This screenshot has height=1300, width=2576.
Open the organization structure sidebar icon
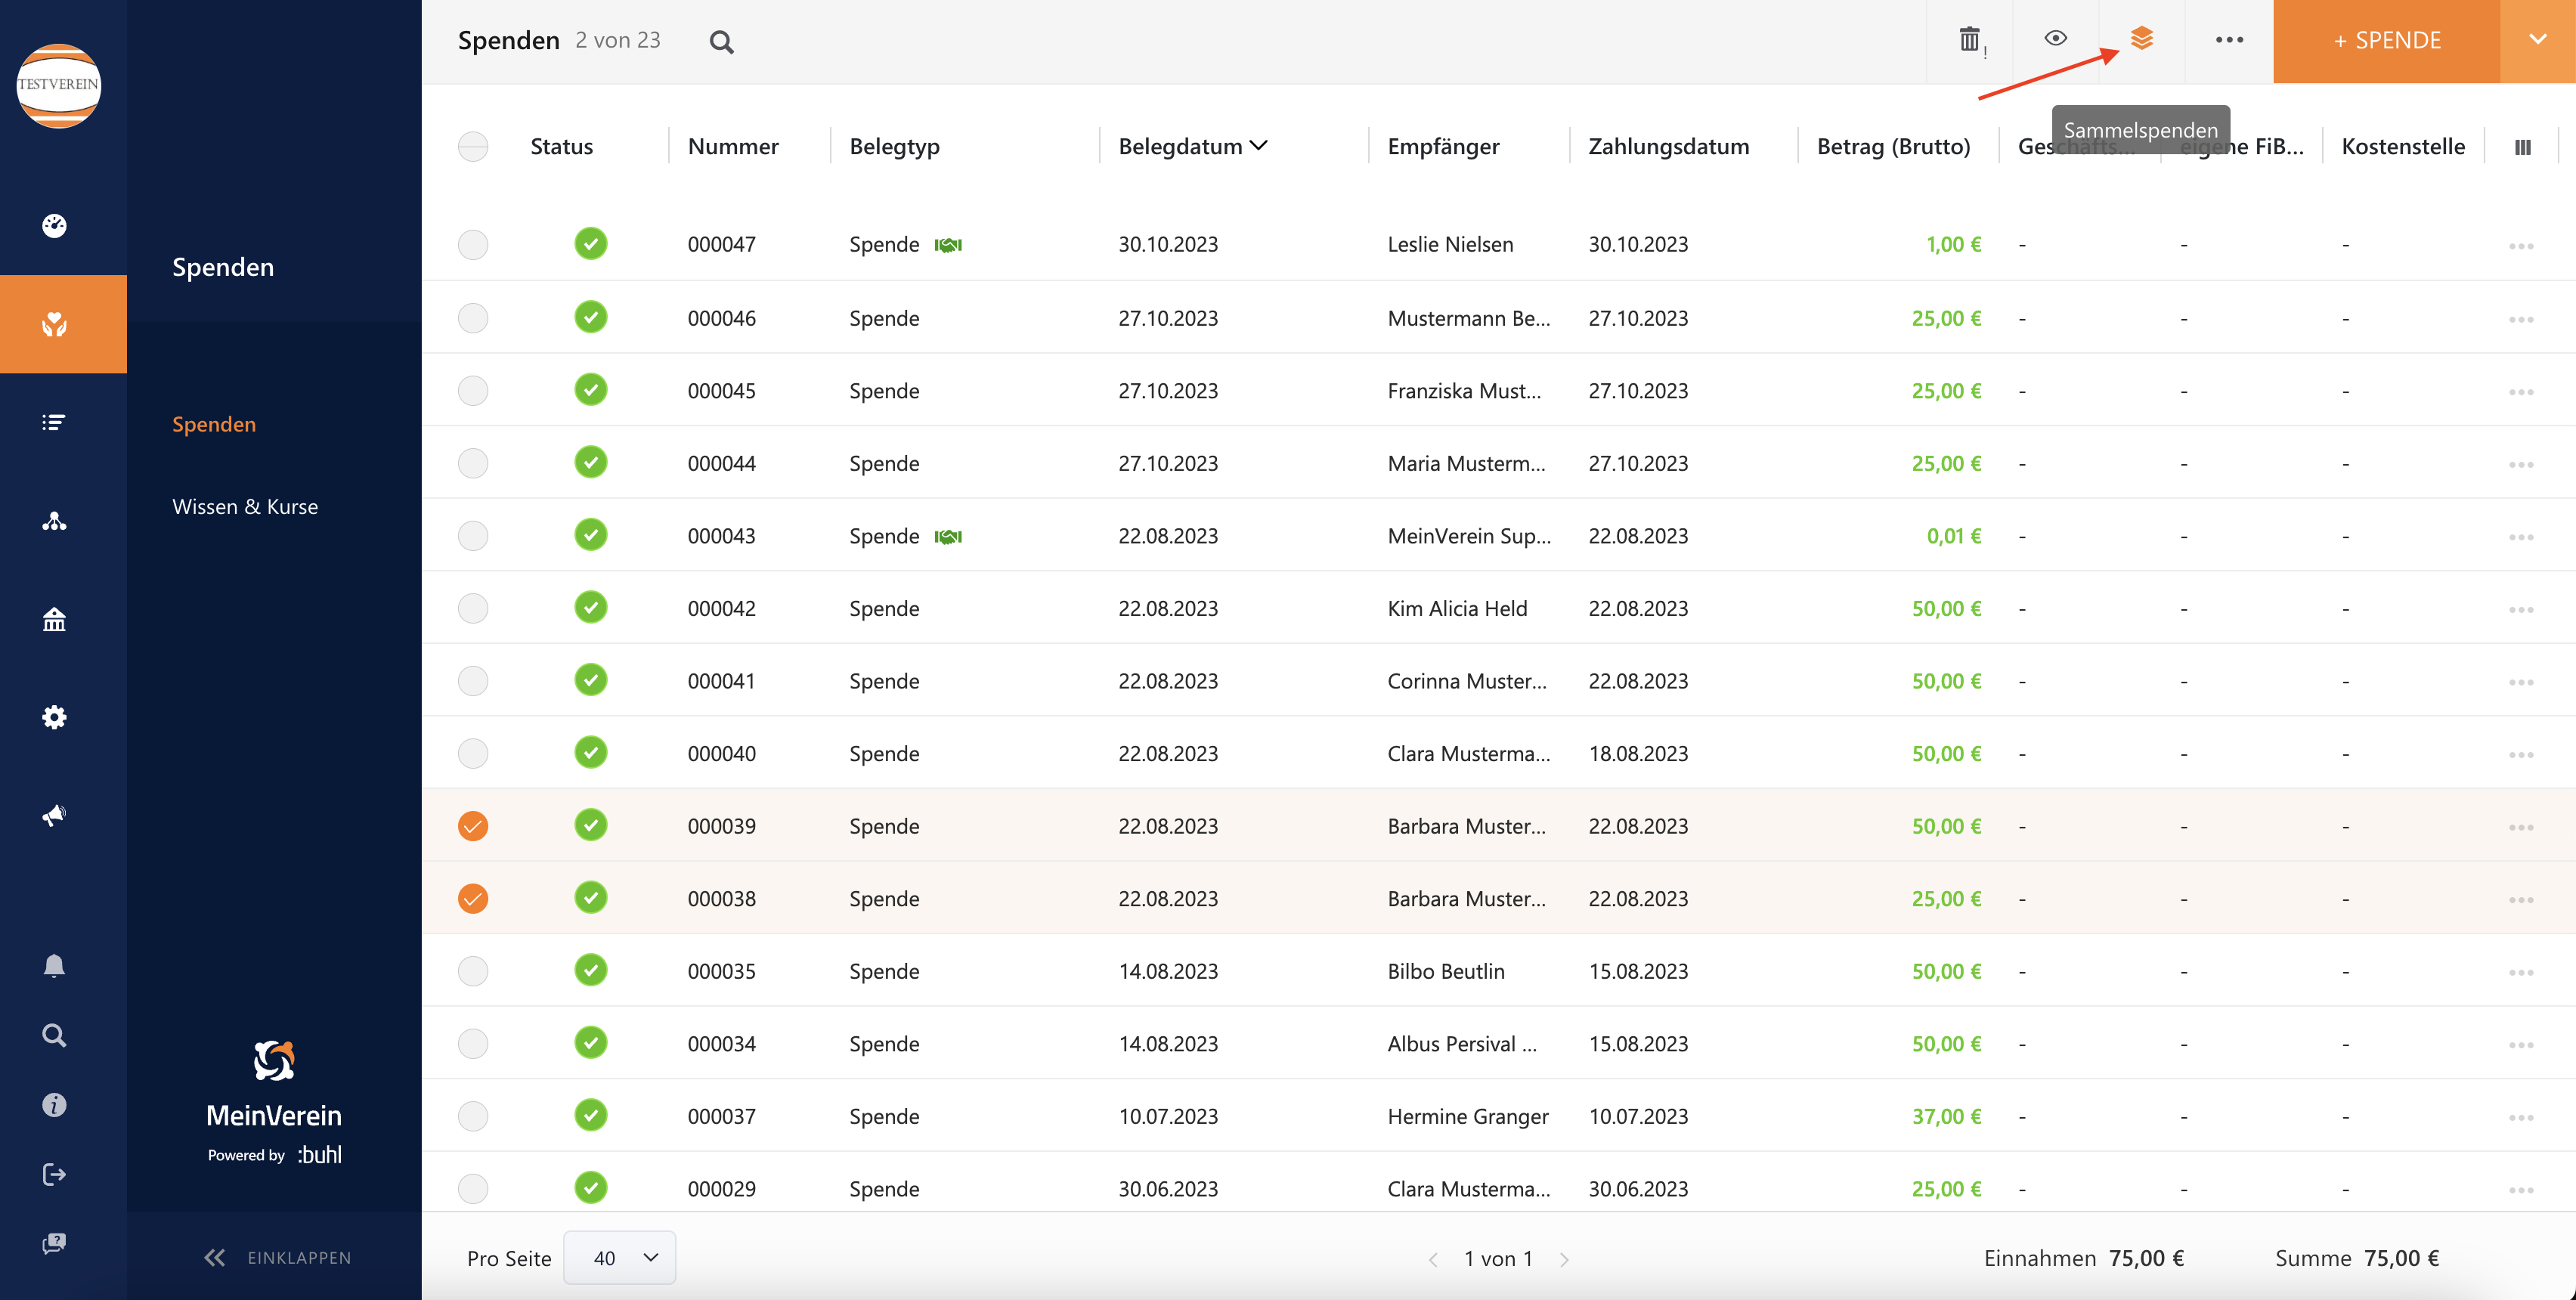pyautogui.click(x=54, y=520)
